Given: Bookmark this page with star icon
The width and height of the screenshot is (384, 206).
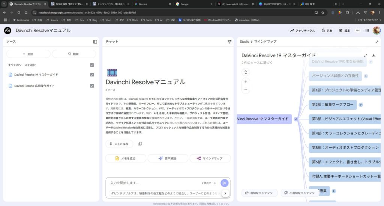Looking at the screenshot, I should pos(323,12).
